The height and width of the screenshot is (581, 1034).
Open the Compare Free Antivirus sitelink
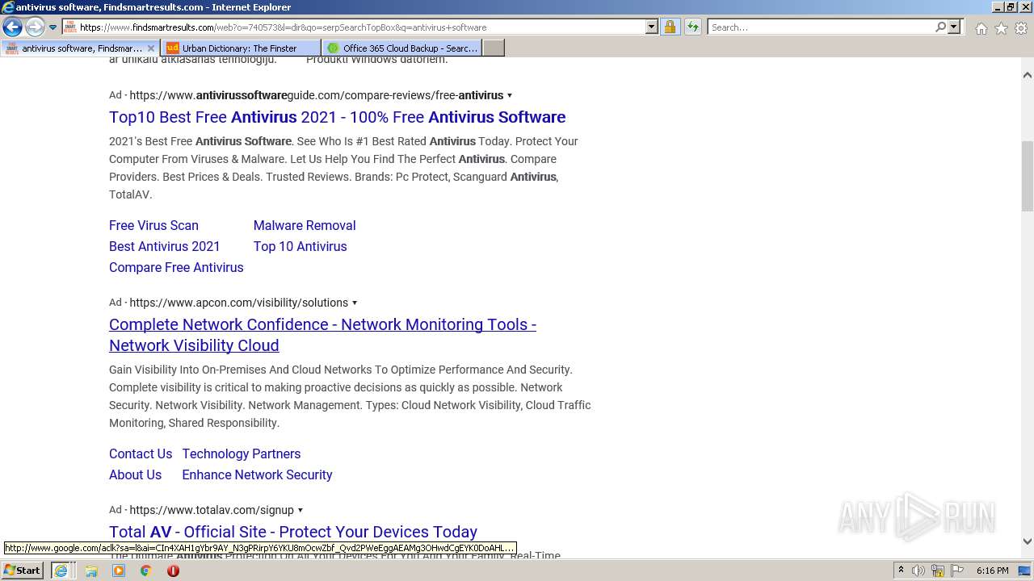click(176, 267)
